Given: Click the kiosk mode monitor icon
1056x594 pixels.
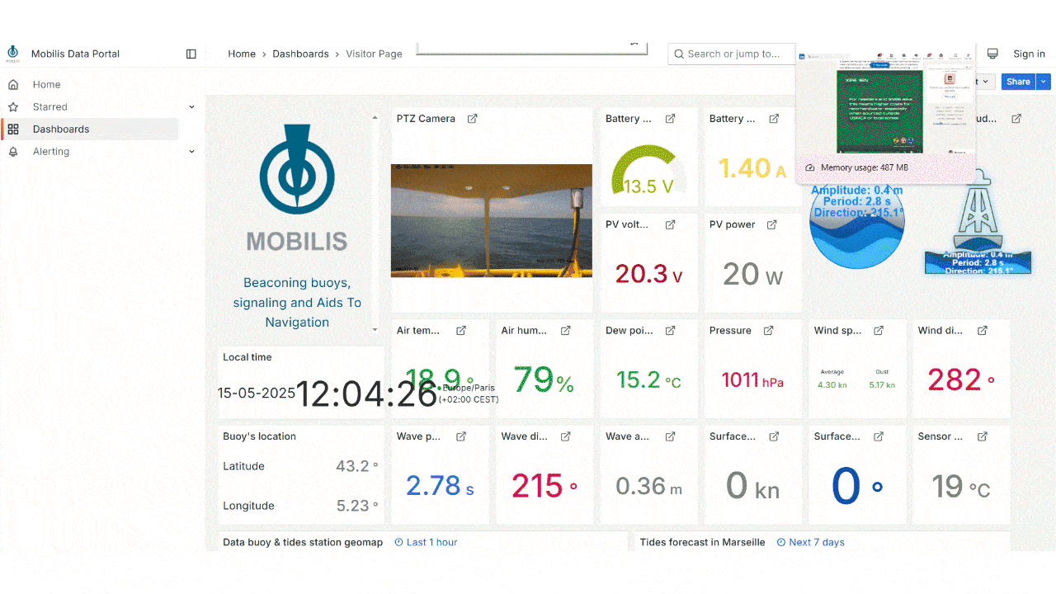Looking at the screenshot, I should click(992, 54).
